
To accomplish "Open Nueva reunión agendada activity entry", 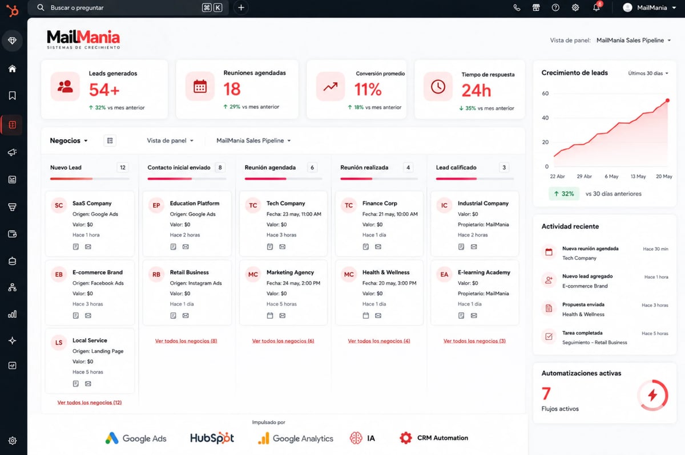I will (x=605, y=253).
